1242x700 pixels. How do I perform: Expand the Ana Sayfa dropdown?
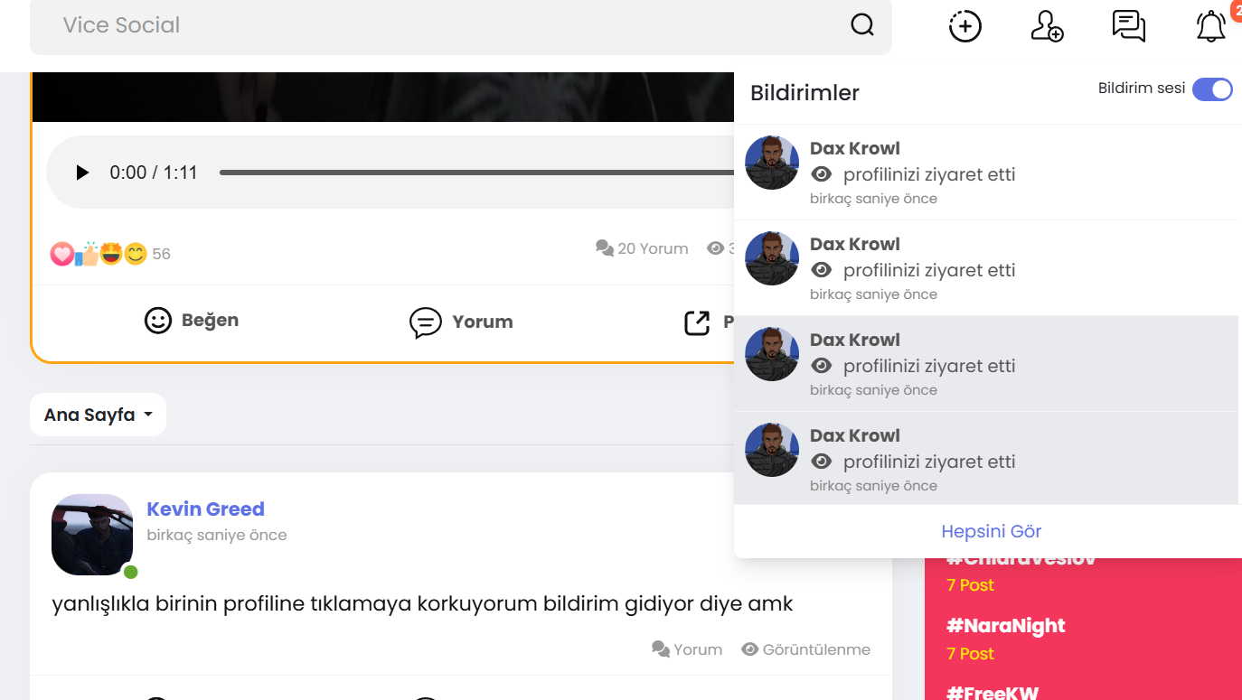(x=98, y=415)
